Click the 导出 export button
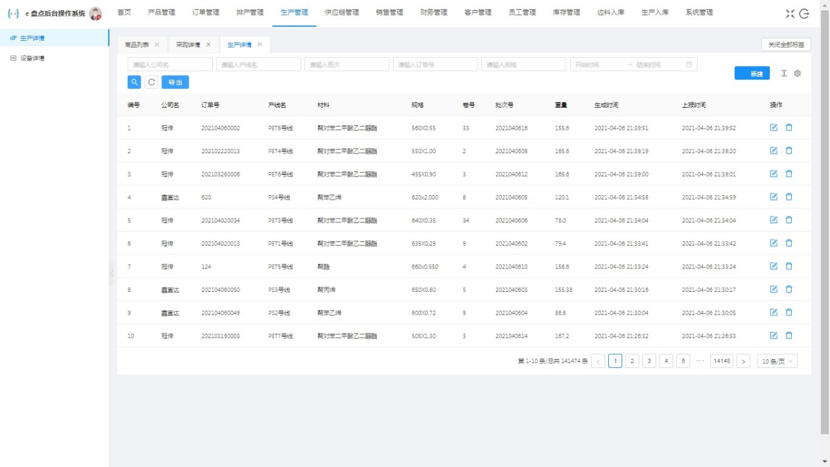 [x=175, y=82]
